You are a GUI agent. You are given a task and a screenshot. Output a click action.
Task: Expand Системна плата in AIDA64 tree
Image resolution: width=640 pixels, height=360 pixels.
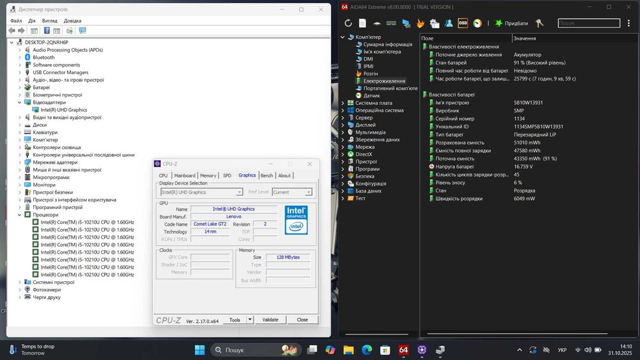click(x=342, y=103)
